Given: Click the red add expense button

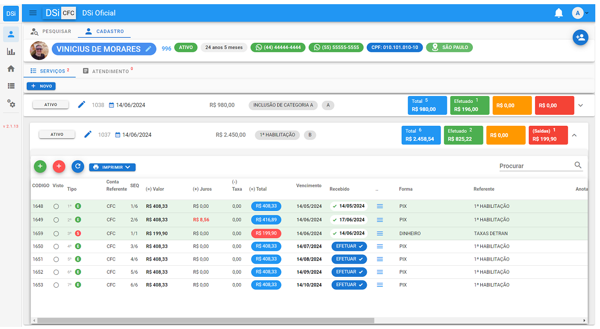Looking at the screenshot, I should (x=59, y=167).
